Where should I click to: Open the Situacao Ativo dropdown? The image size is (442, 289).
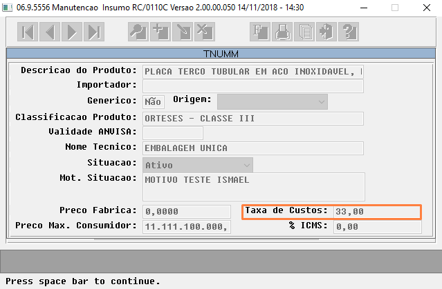point(198,165)
